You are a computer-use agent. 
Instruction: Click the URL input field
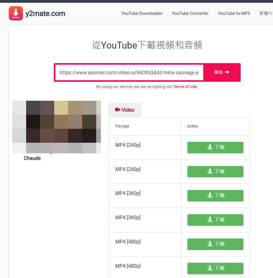coord(129,72)
